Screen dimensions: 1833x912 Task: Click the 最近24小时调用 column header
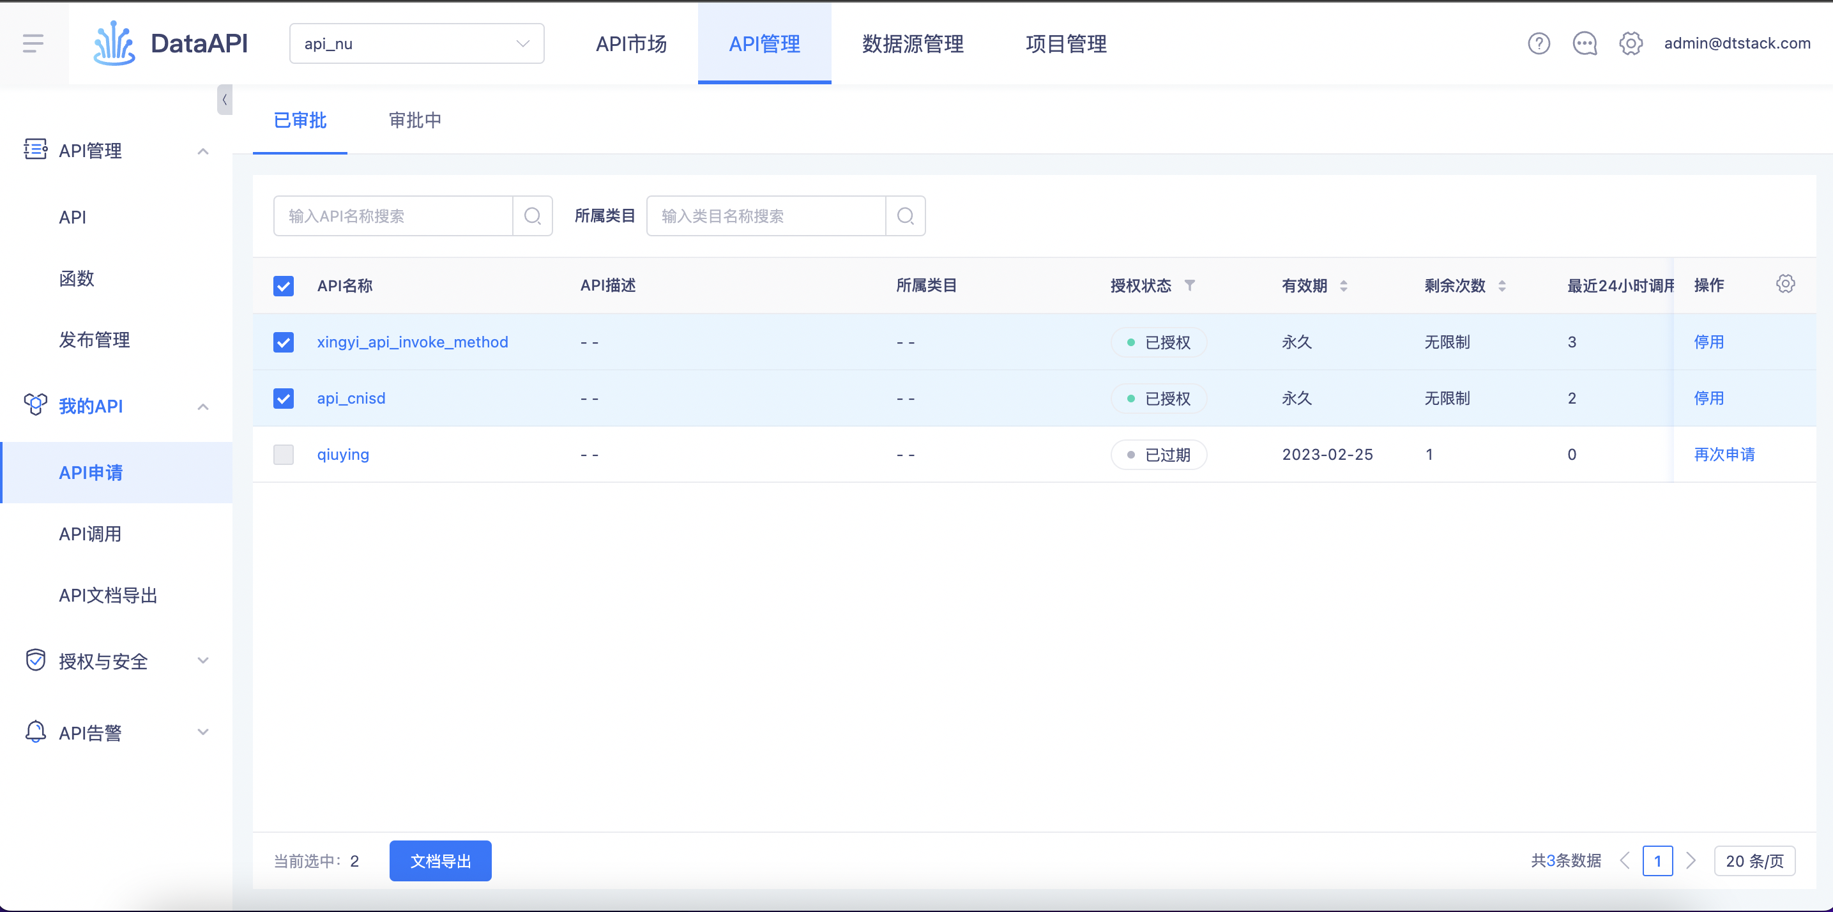[1620, 286]
